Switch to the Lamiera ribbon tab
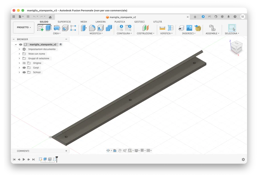 (100, 21)
